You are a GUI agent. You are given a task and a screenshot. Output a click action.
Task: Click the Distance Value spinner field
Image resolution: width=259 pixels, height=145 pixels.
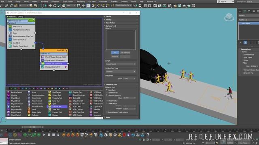[x=129, y=98]
